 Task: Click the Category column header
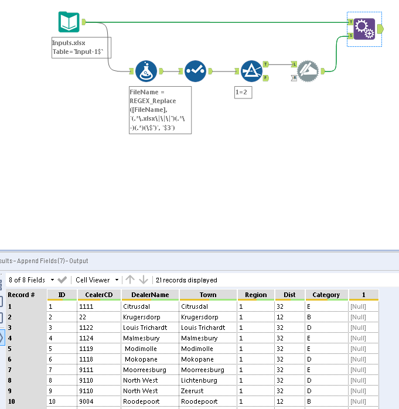coord(326,295)
